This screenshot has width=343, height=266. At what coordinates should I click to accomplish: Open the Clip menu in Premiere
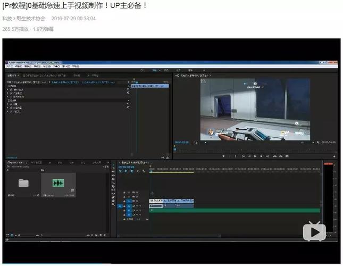pos(28,66)
